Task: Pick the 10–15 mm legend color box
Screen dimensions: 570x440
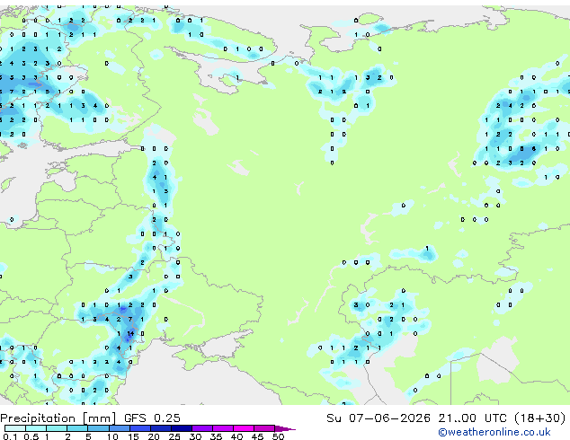Action: (119, 428)
